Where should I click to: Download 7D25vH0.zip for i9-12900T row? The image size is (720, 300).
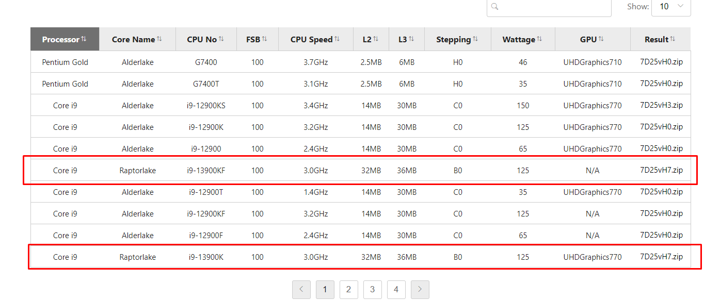[x=662, y=192]
